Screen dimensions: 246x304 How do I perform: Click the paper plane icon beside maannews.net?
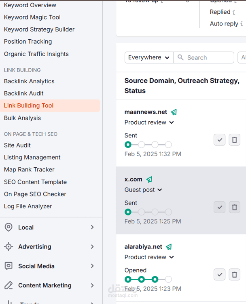coord(174,112)
